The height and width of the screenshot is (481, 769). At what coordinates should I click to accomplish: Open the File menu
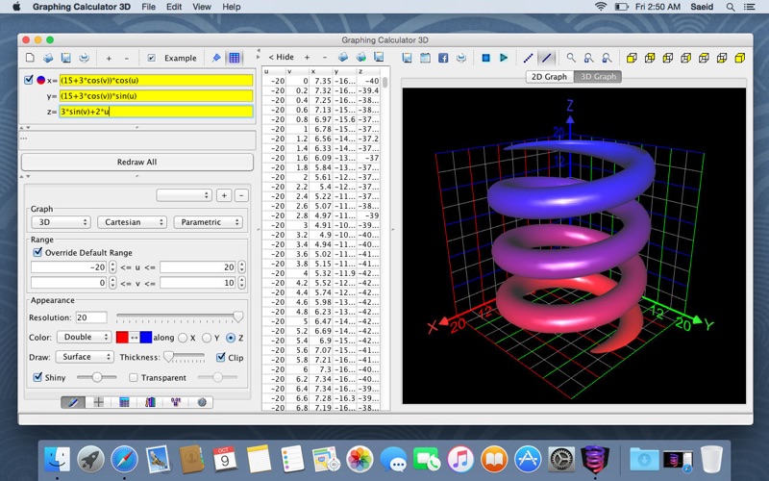tap(149, 7)
